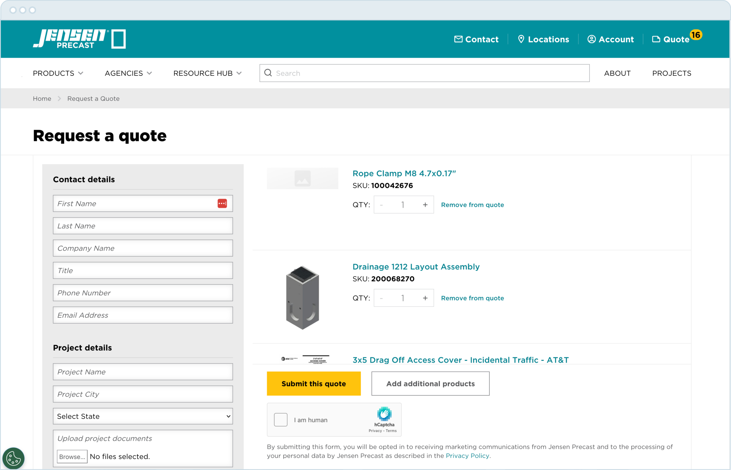Select the ABOUT menu item

coord(617,73)
